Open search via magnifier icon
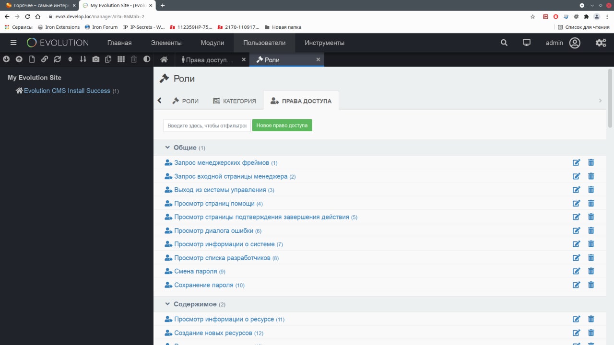This screenshot has width=614, height=345. 504,43
